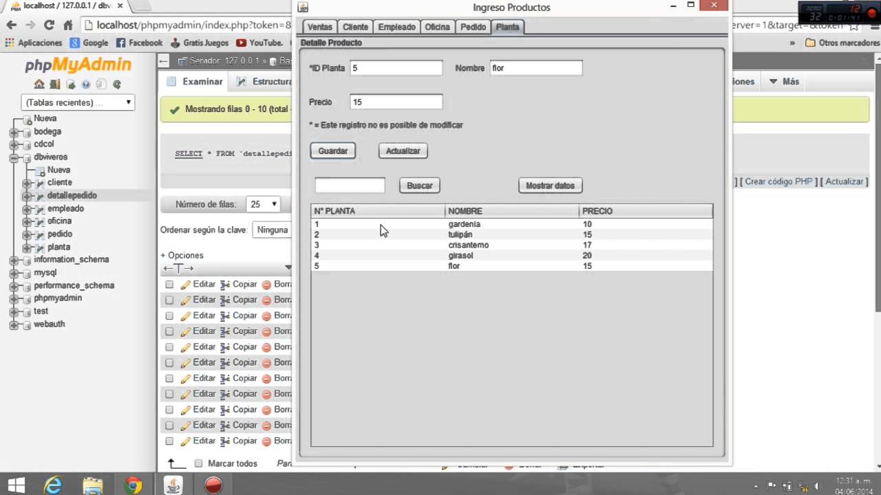Open File Explorer from the taskbar
Screen dimensions: 881x495
coord(93,485)
